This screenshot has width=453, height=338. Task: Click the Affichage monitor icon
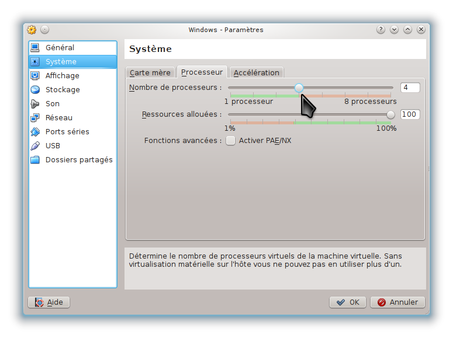tap(35, 76)
